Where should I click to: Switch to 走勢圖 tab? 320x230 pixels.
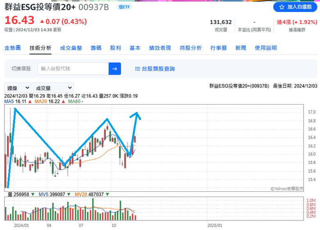click(13, 48)
